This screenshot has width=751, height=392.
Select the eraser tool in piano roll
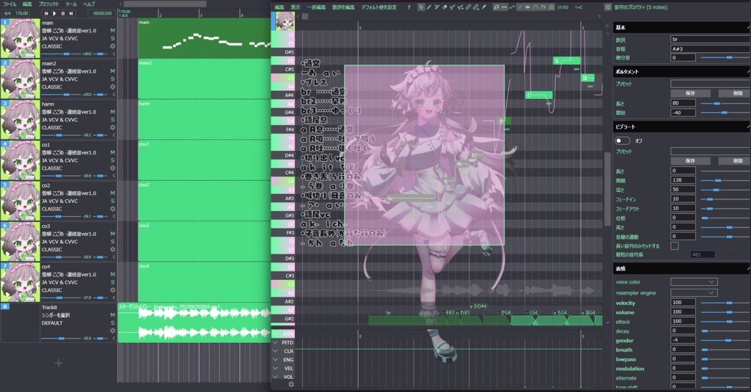(x=444, y=7)
